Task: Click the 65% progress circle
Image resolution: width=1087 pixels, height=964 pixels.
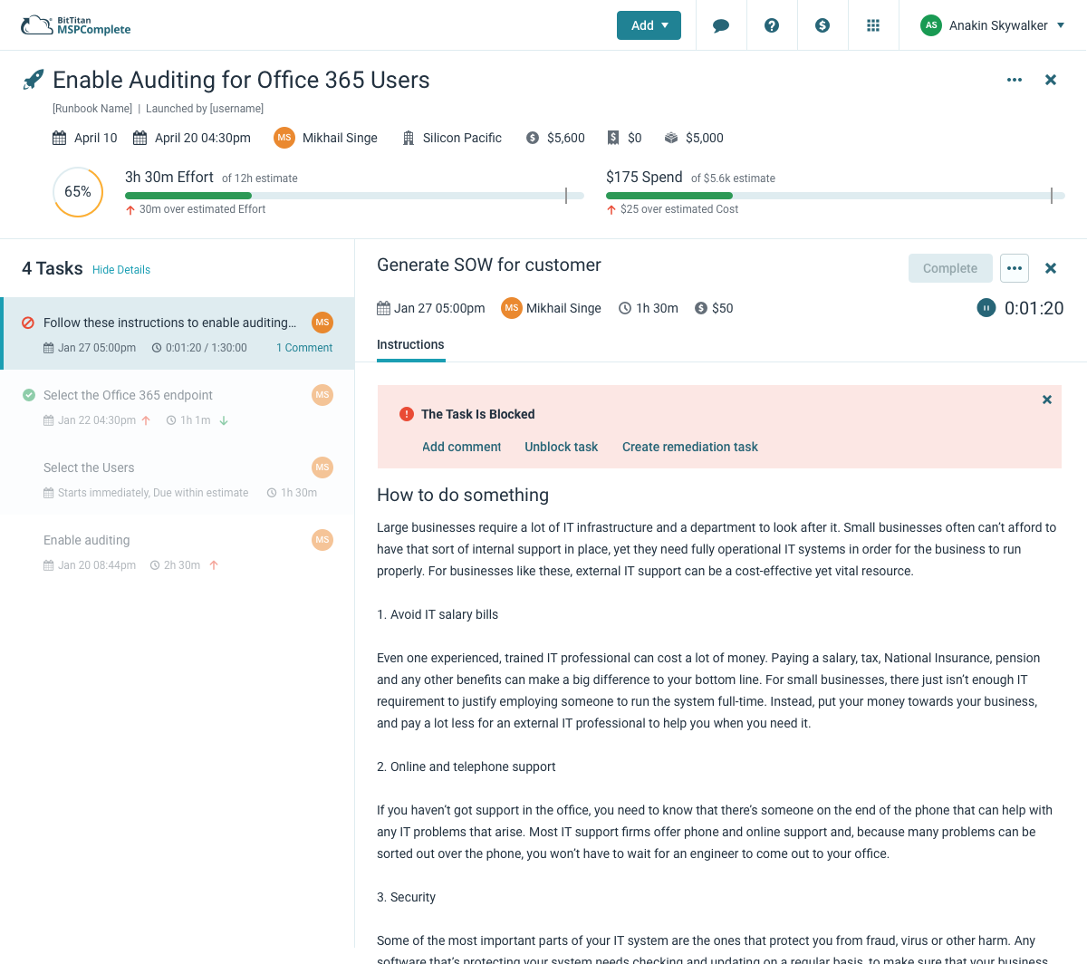Action: tap(78, 192)
